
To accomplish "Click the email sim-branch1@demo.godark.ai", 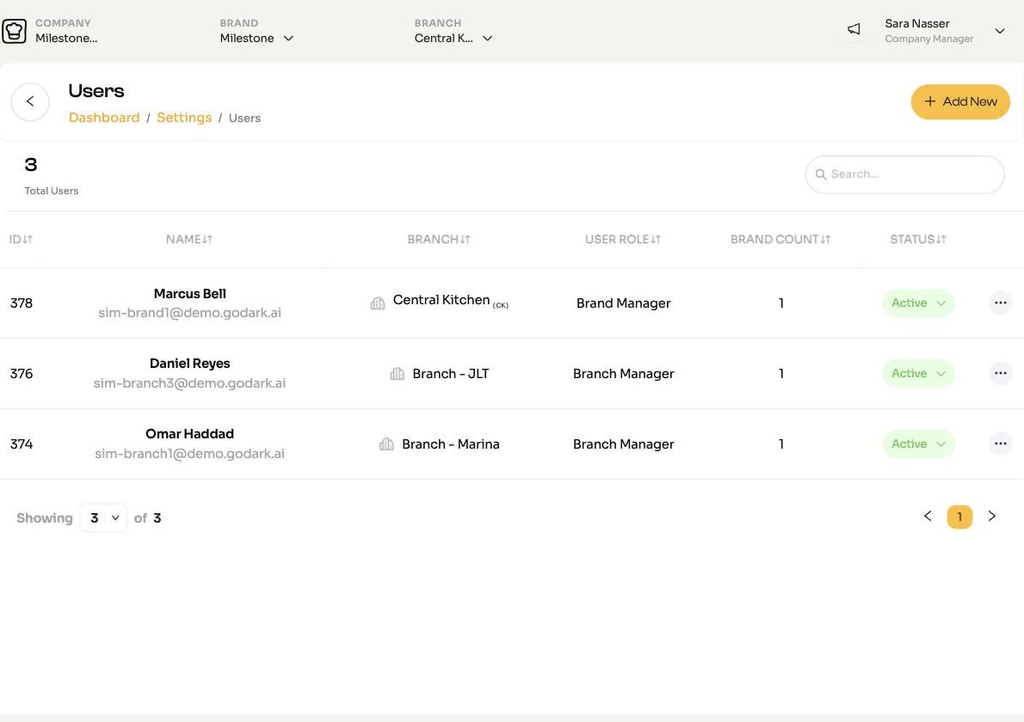I will click(189, 453).
